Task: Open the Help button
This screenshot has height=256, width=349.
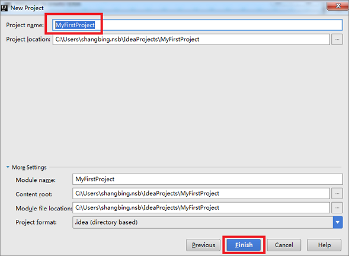Action: [x=324, y=245]
